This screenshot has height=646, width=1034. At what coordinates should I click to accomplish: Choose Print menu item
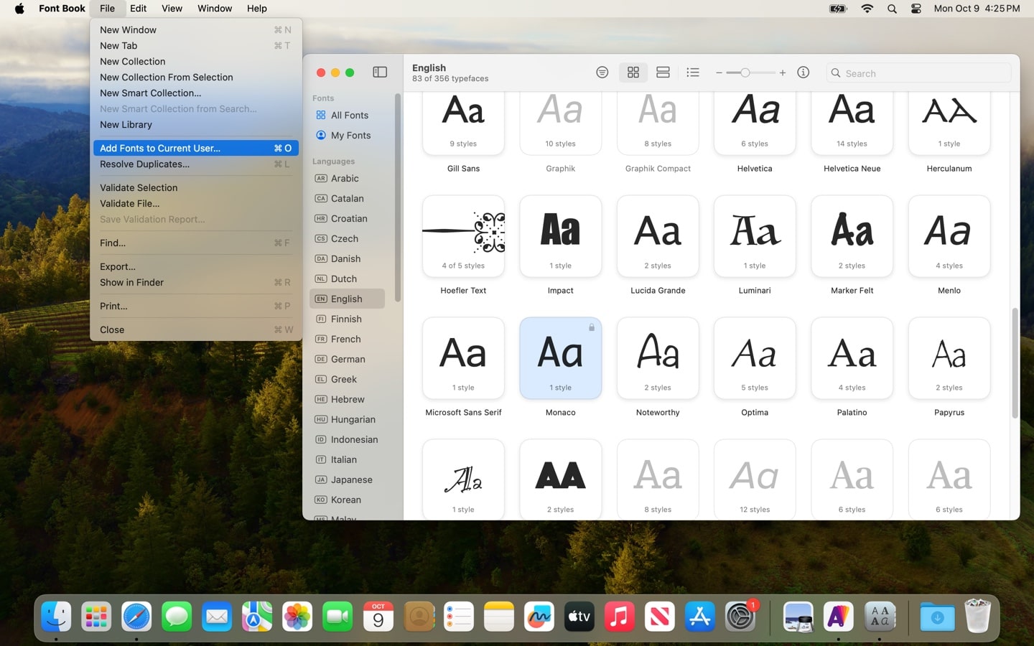[x=196, y=306]
